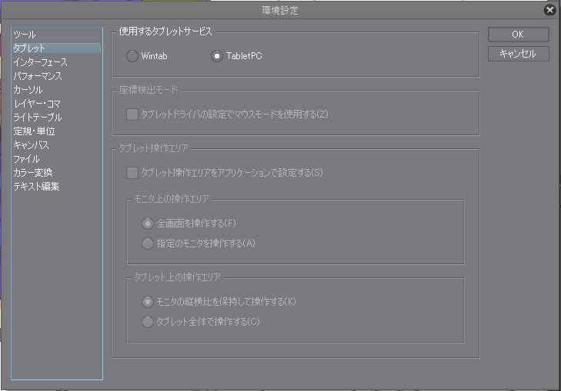
Task: Open the カラー変換 settings category
Action: 56,173
